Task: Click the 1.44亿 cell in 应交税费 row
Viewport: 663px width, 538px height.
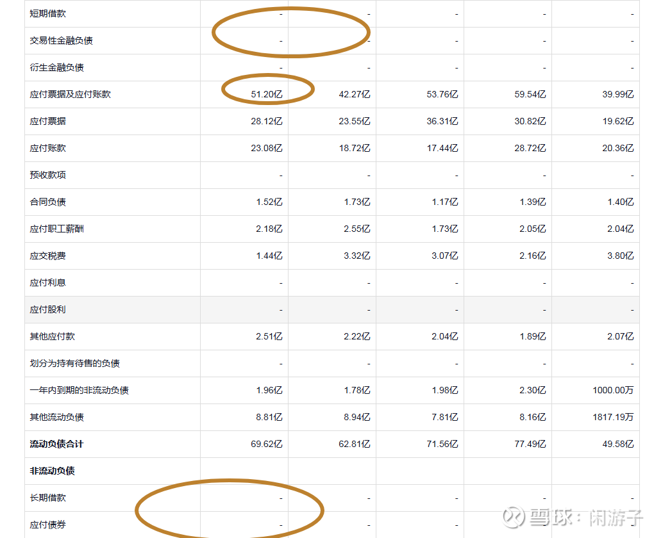Action: 269,256
